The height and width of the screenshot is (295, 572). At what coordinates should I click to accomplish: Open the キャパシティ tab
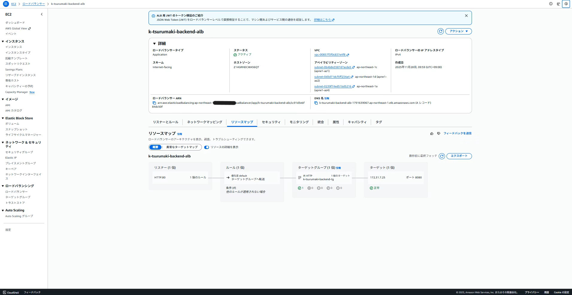(357, 122)
